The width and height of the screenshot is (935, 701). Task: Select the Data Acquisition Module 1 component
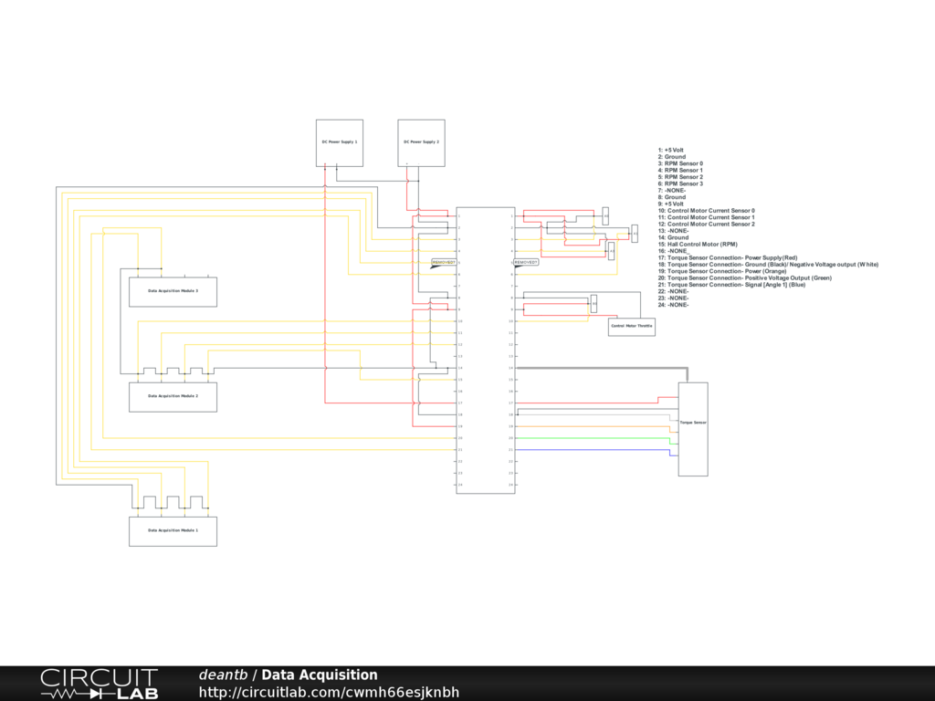[173, 530]
